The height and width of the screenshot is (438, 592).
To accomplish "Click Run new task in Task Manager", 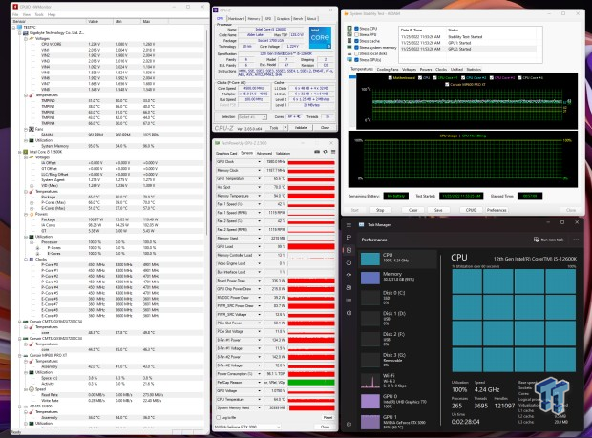I will click(x=549, y=240).
